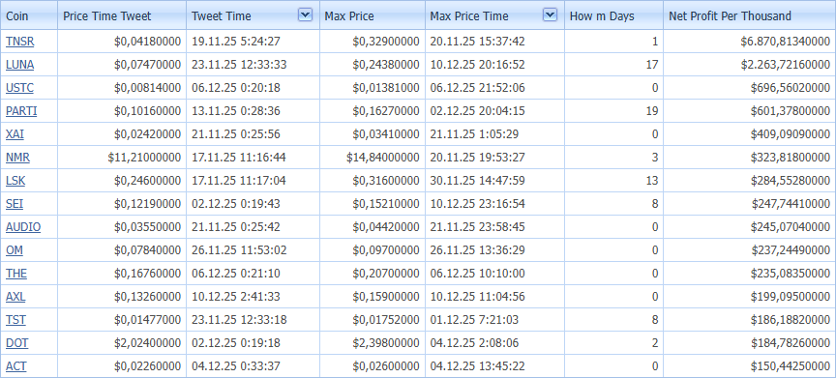The image size is (836, 378).
Task: Select XAI max price time 21.11.25 1:05:29
Action: (x=474, y=134)
